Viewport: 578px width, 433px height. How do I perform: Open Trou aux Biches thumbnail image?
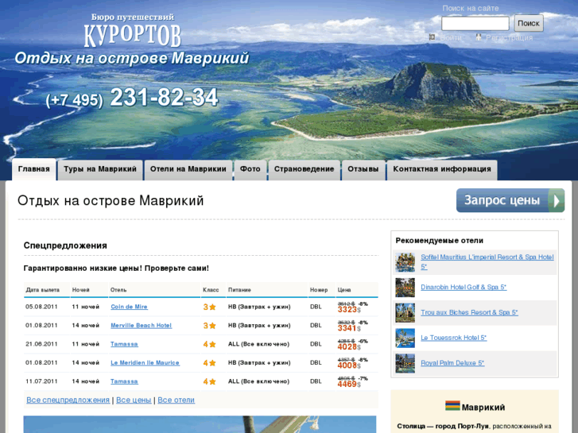405,313
